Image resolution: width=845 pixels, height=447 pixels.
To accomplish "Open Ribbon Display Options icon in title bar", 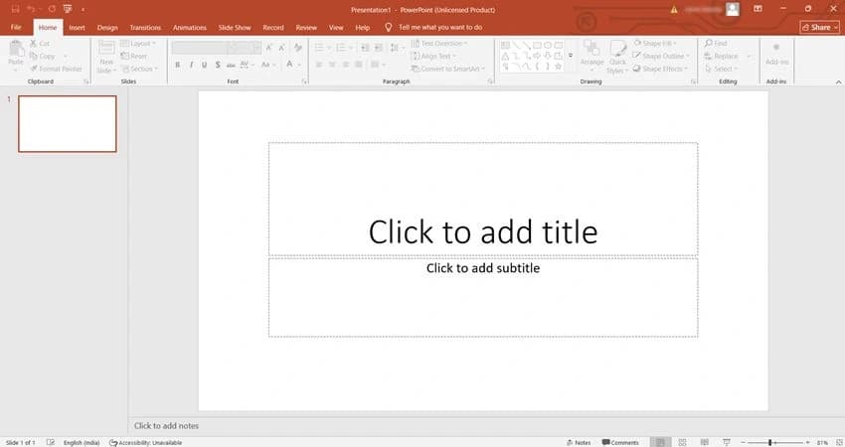I will (758, 9).
